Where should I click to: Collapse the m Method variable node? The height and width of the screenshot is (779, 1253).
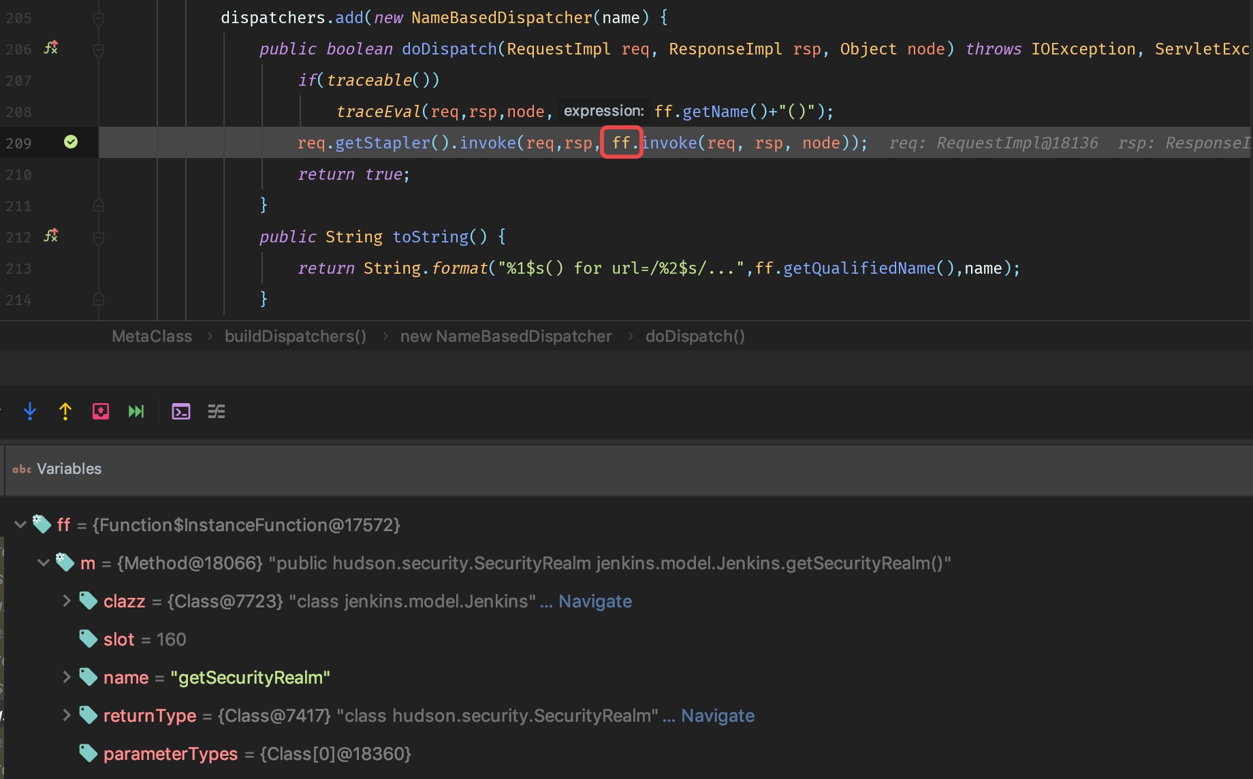point(44,562)
